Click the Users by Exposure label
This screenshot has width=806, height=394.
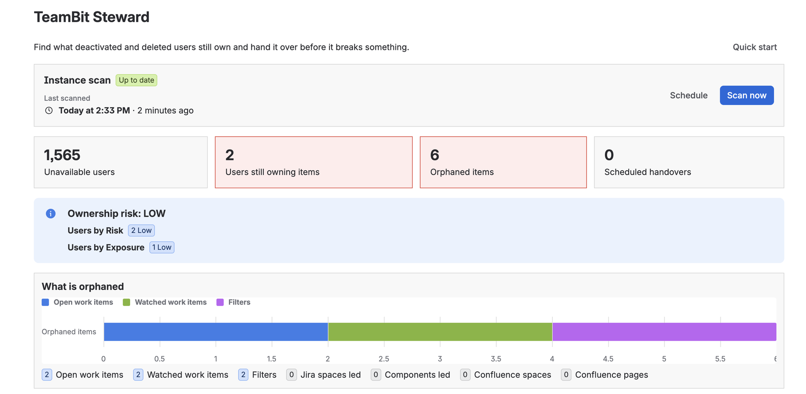pyautogui.click(x=106, y=247)
